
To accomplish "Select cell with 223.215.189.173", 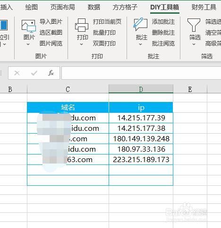I will (141, 160).
